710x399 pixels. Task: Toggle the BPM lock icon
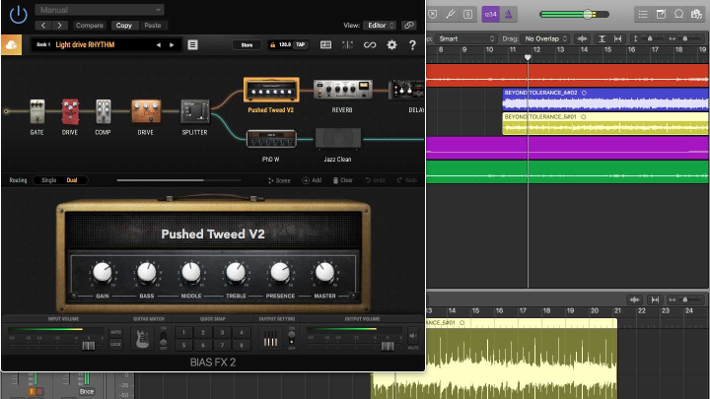point(272,44)
